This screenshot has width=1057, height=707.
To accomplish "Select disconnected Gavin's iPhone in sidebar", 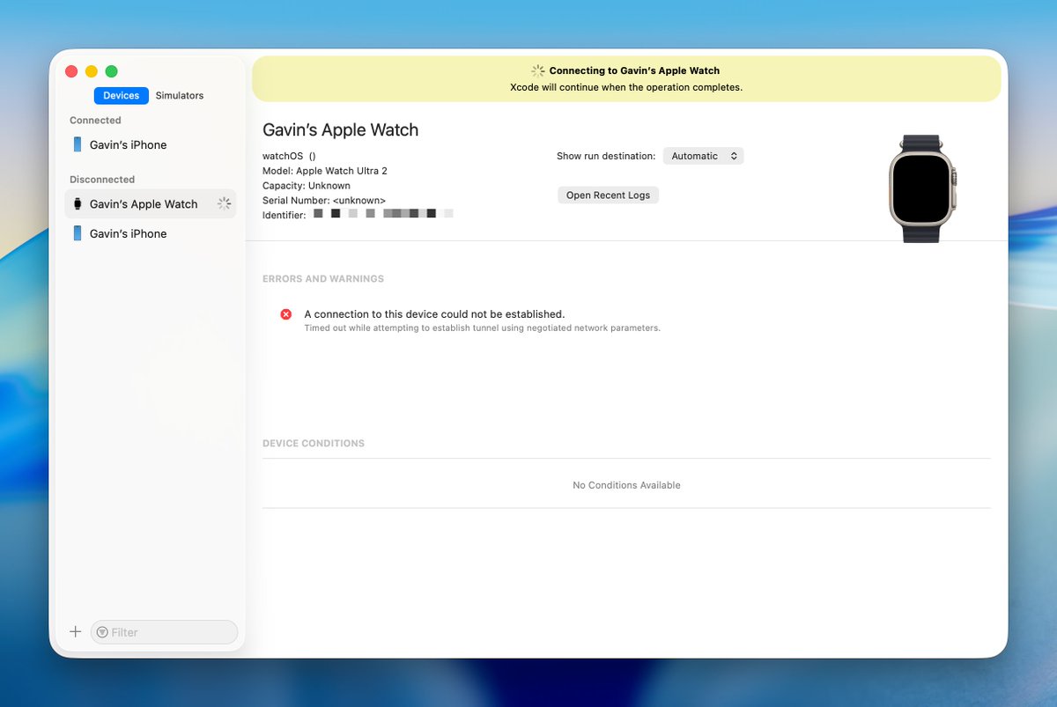I will point(151,233).
